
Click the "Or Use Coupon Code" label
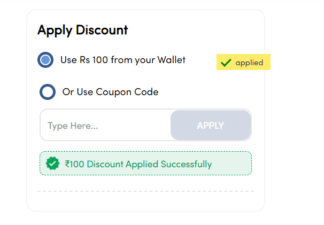point(110,92)
